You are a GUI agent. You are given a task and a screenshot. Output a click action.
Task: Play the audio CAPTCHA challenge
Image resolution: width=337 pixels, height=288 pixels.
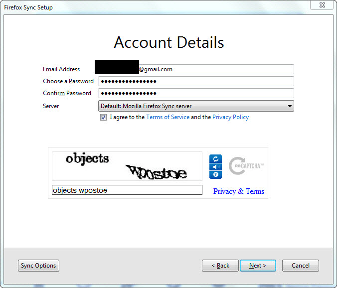click(215, 167)
